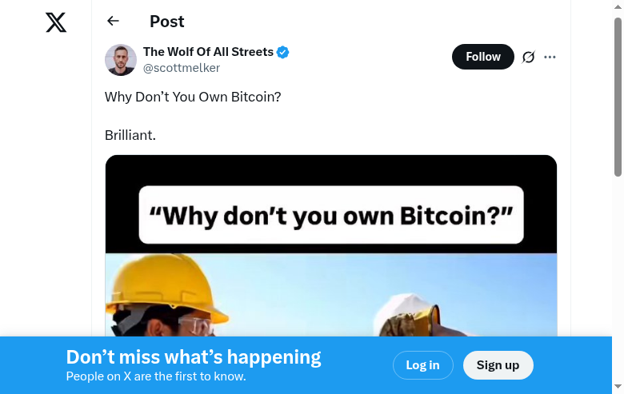Open scottmelker's profile avatar
Screen dimensions: 624x394
point(121,60)
